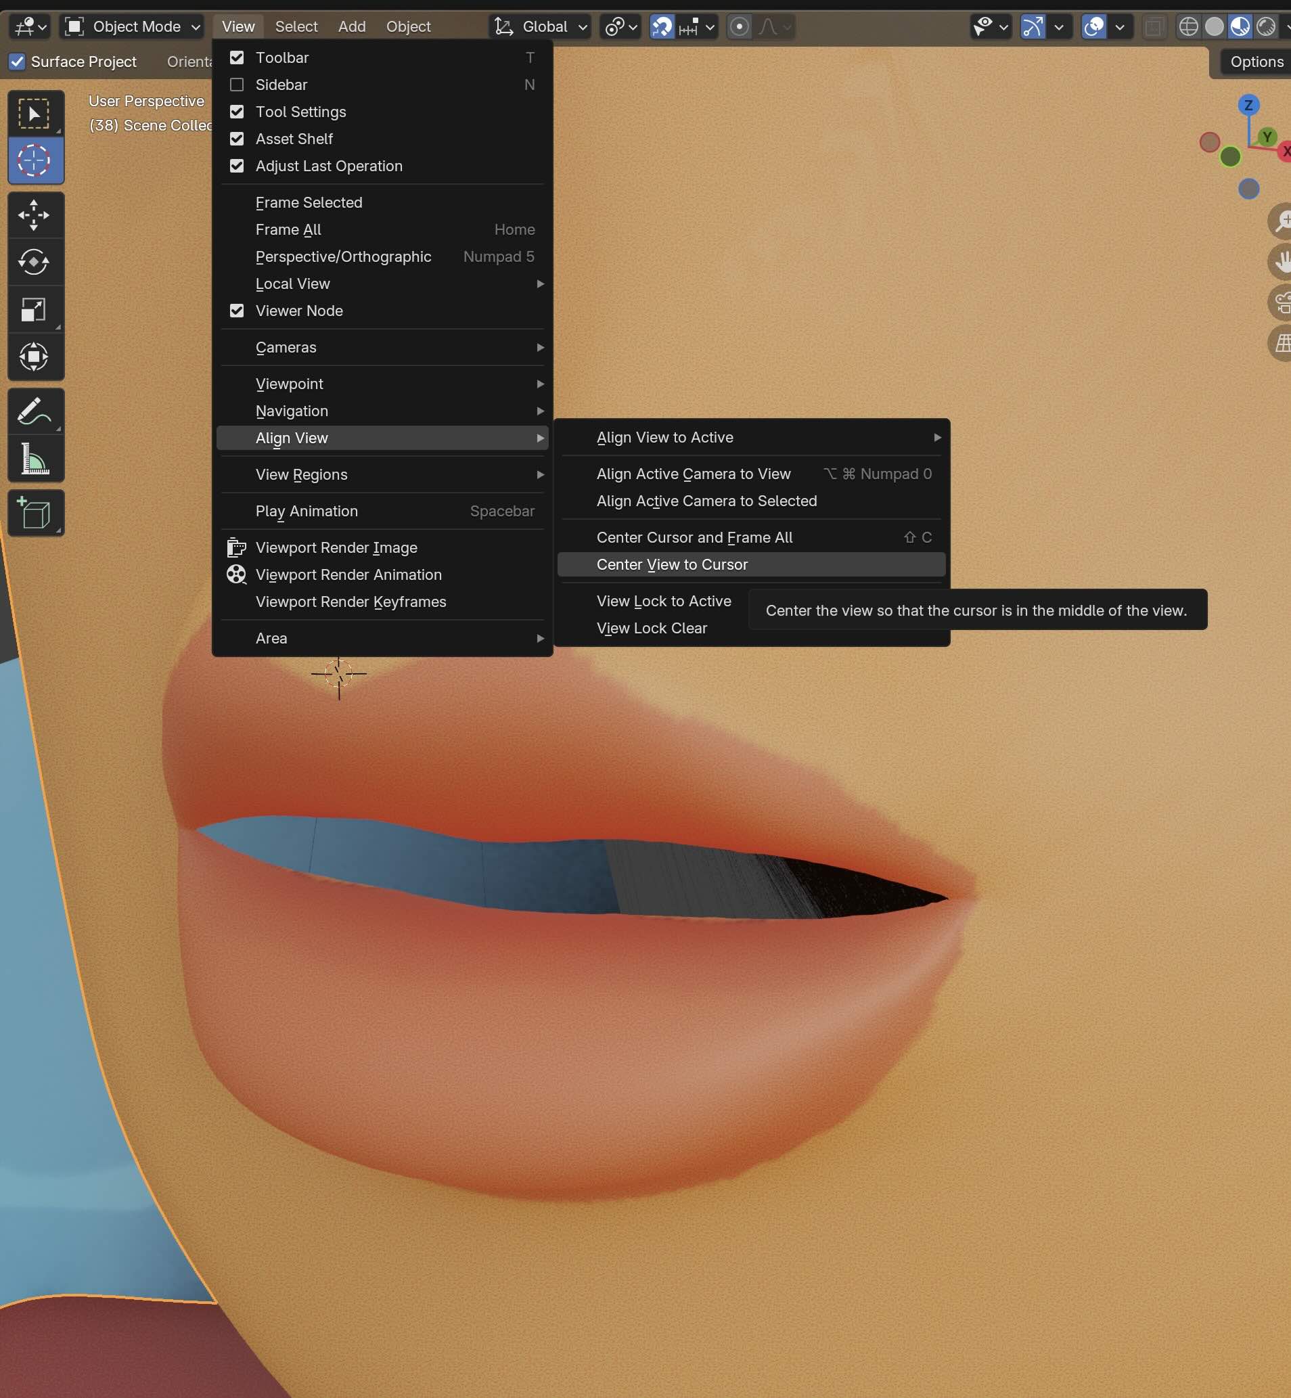Toggle viewport gizmos icon
This screenshot has height=1398, width=1291.
(1033, 26)
